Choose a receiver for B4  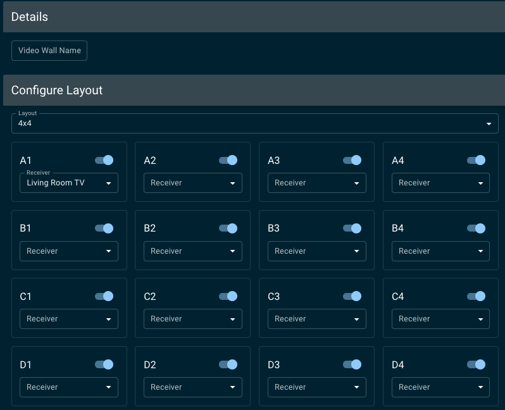tap(440, 251)
